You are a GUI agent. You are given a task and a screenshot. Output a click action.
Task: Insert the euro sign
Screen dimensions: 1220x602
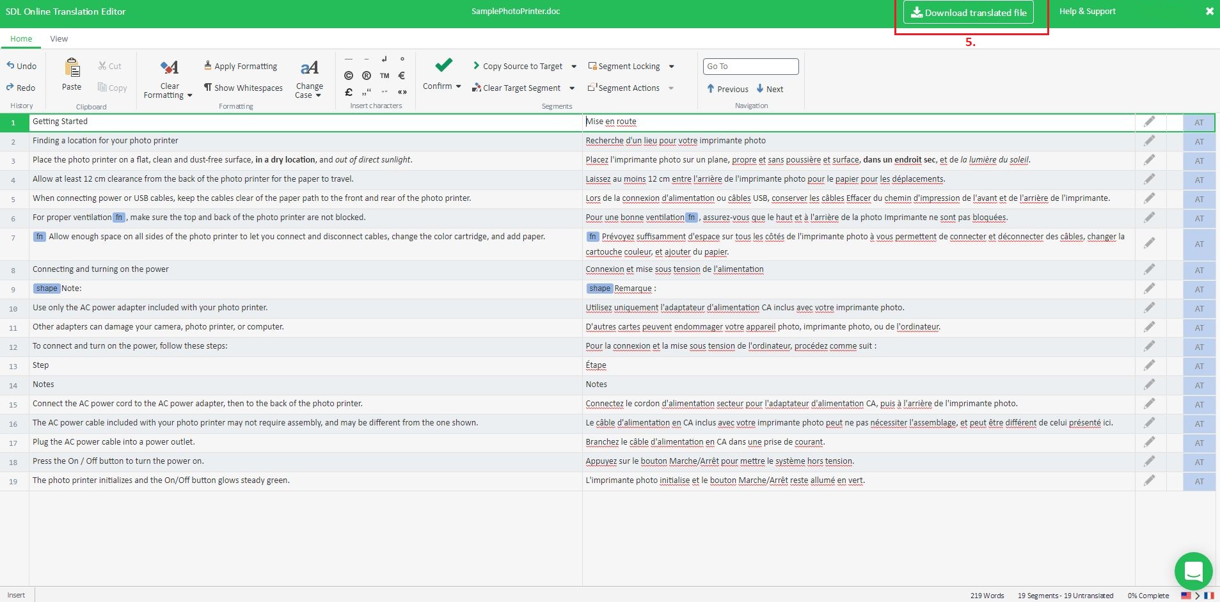point(402,75)
